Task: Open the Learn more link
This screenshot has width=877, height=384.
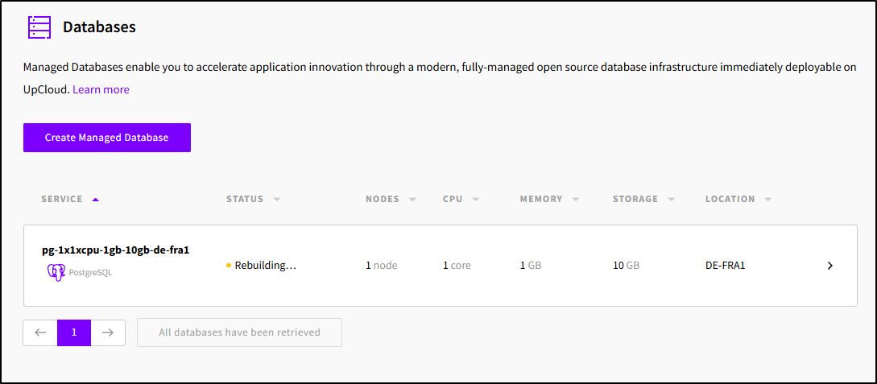Action: click(101, 89)
